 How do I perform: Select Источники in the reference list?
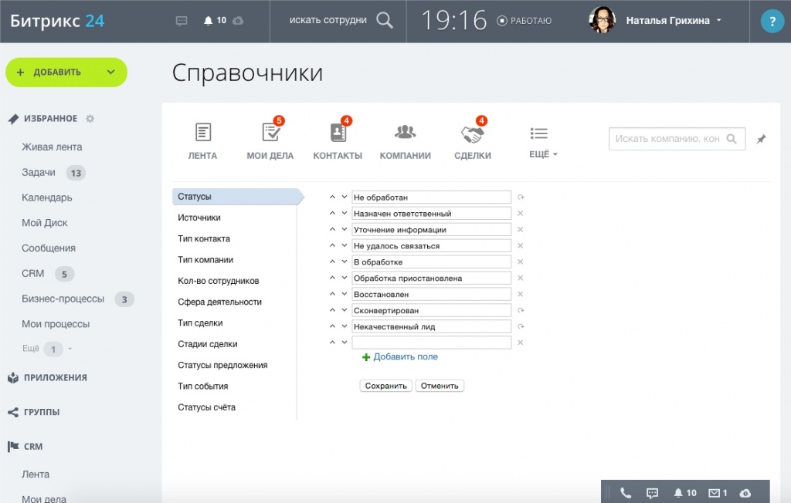tap(199, 218)
